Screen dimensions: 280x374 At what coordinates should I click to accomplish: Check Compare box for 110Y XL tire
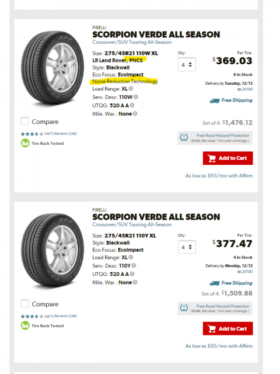24,304
